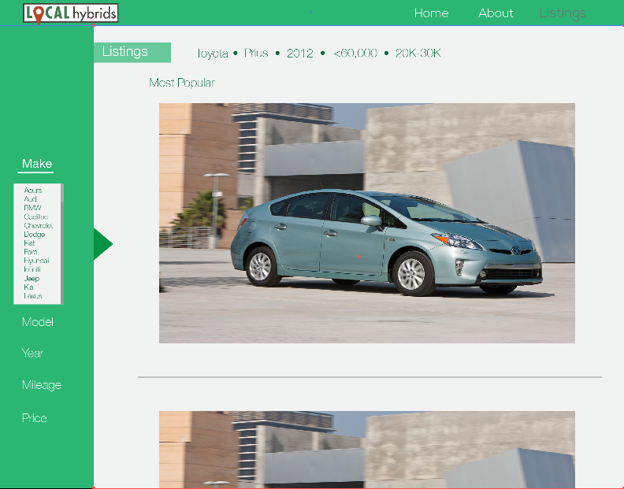Choose Jeep in the Make list
Image resolution: width=624 pixels, height=489 pixels.
pyautogui.click(x=32, y=279)
